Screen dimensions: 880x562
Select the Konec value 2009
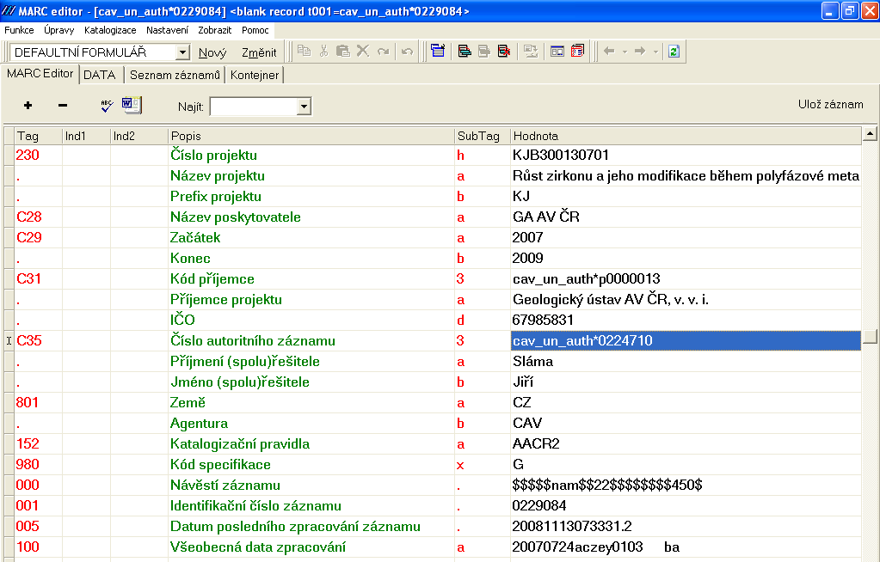[686, 259]
